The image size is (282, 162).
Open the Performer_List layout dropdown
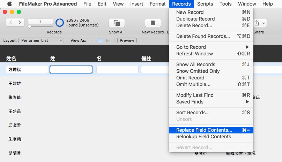tap(41, 40)
